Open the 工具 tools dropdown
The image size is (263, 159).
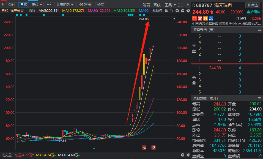[170, 5]
